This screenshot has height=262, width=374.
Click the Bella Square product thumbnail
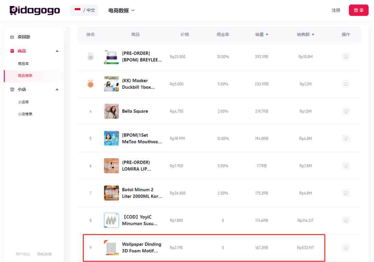(x=112, y=111)
